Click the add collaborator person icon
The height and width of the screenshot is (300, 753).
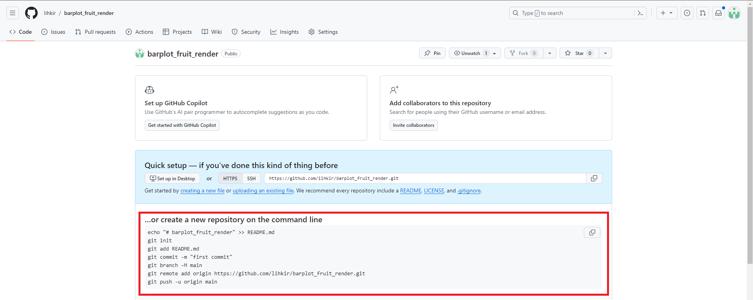click(x=394, y=90)
